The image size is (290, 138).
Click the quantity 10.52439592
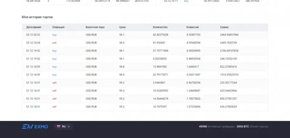(x=161, y=91)
